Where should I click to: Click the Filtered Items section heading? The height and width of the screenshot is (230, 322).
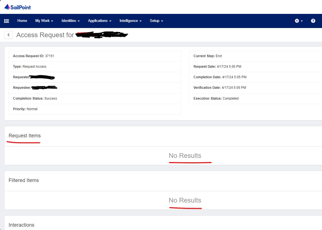(24, 180)
